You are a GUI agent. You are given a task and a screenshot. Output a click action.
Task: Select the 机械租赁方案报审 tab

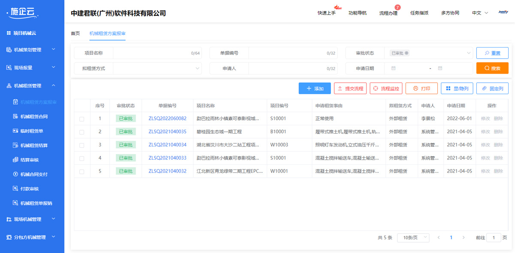tap(107, 33)
